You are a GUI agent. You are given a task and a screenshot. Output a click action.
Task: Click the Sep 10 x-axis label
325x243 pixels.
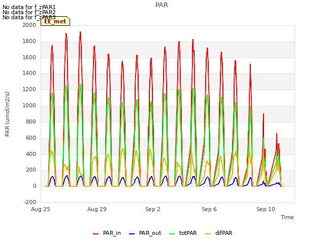point(266,209)
